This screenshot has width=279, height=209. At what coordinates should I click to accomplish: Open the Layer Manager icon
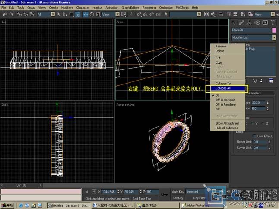pyautogui.click(x=221, y=14)
